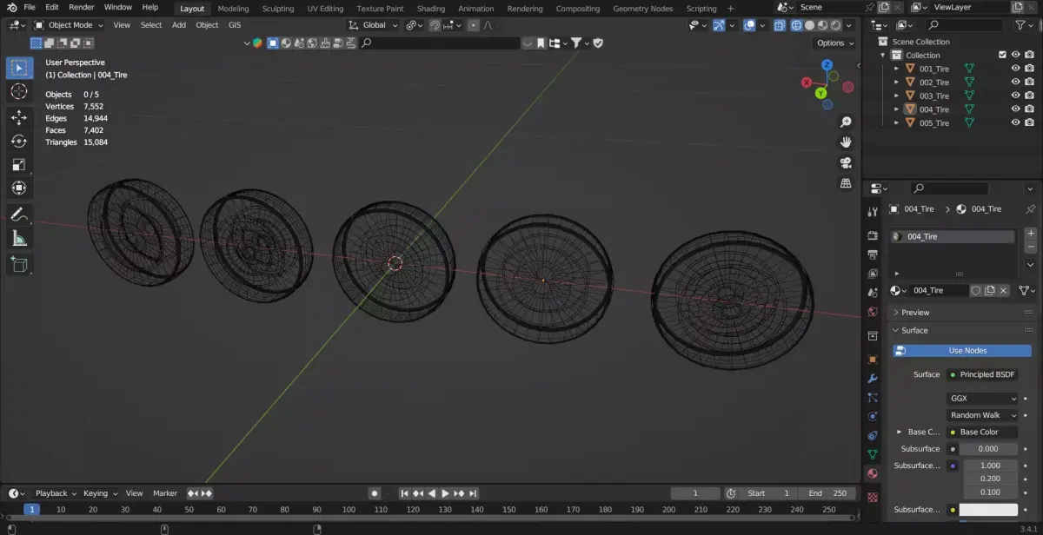Open the World properties globe tab

click(873, 312)
